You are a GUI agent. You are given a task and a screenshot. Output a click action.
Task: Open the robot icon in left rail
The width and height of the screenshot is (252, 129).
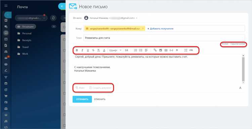(x=6, y=109)
